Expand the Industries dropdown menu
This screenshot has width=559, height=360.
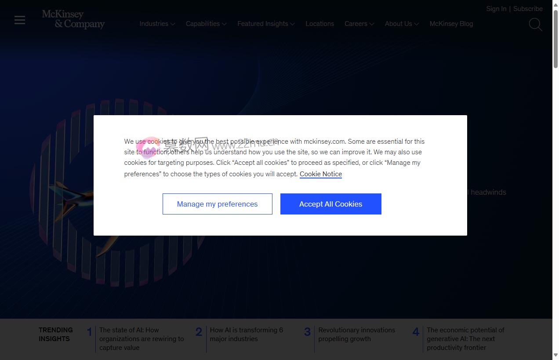point(157,24)
